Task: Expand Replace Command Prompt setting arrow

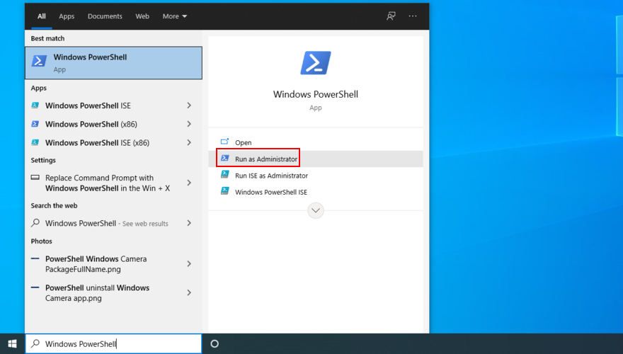Action: 189,183
